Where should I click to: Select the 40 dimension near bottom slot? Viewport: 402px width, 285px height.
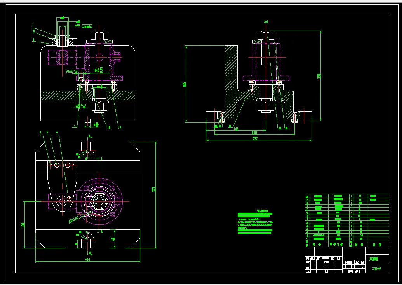click(113, 239)
